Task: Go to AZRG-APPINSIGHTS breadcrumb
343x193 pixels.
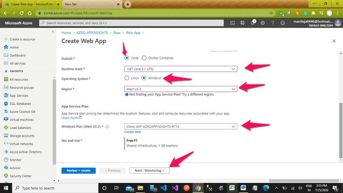Action: click(x=92, y=33)
